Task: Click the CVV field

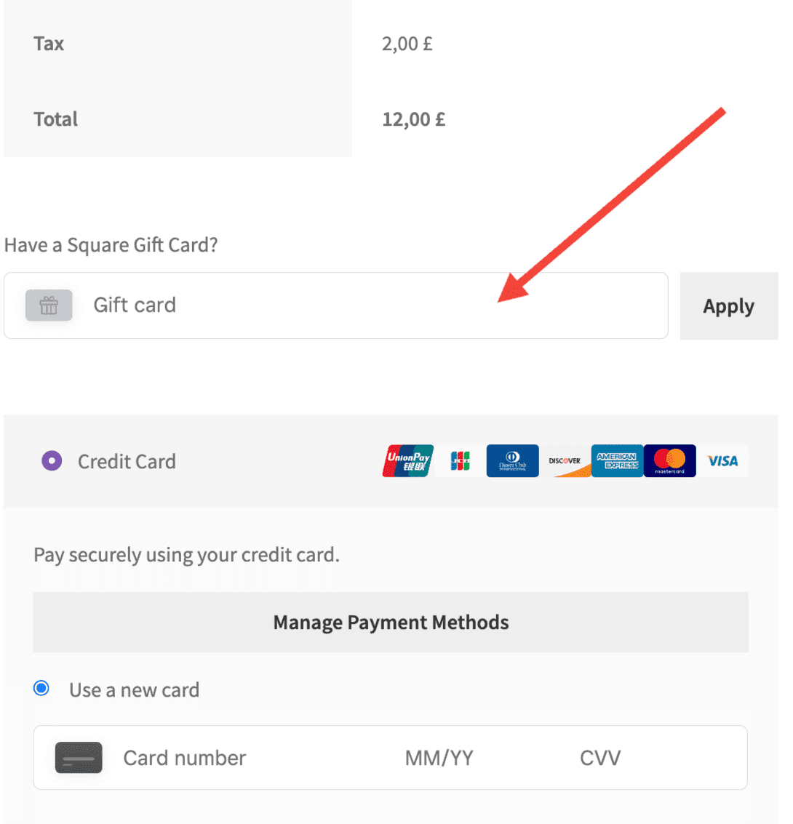Action: tap(600, 758)
